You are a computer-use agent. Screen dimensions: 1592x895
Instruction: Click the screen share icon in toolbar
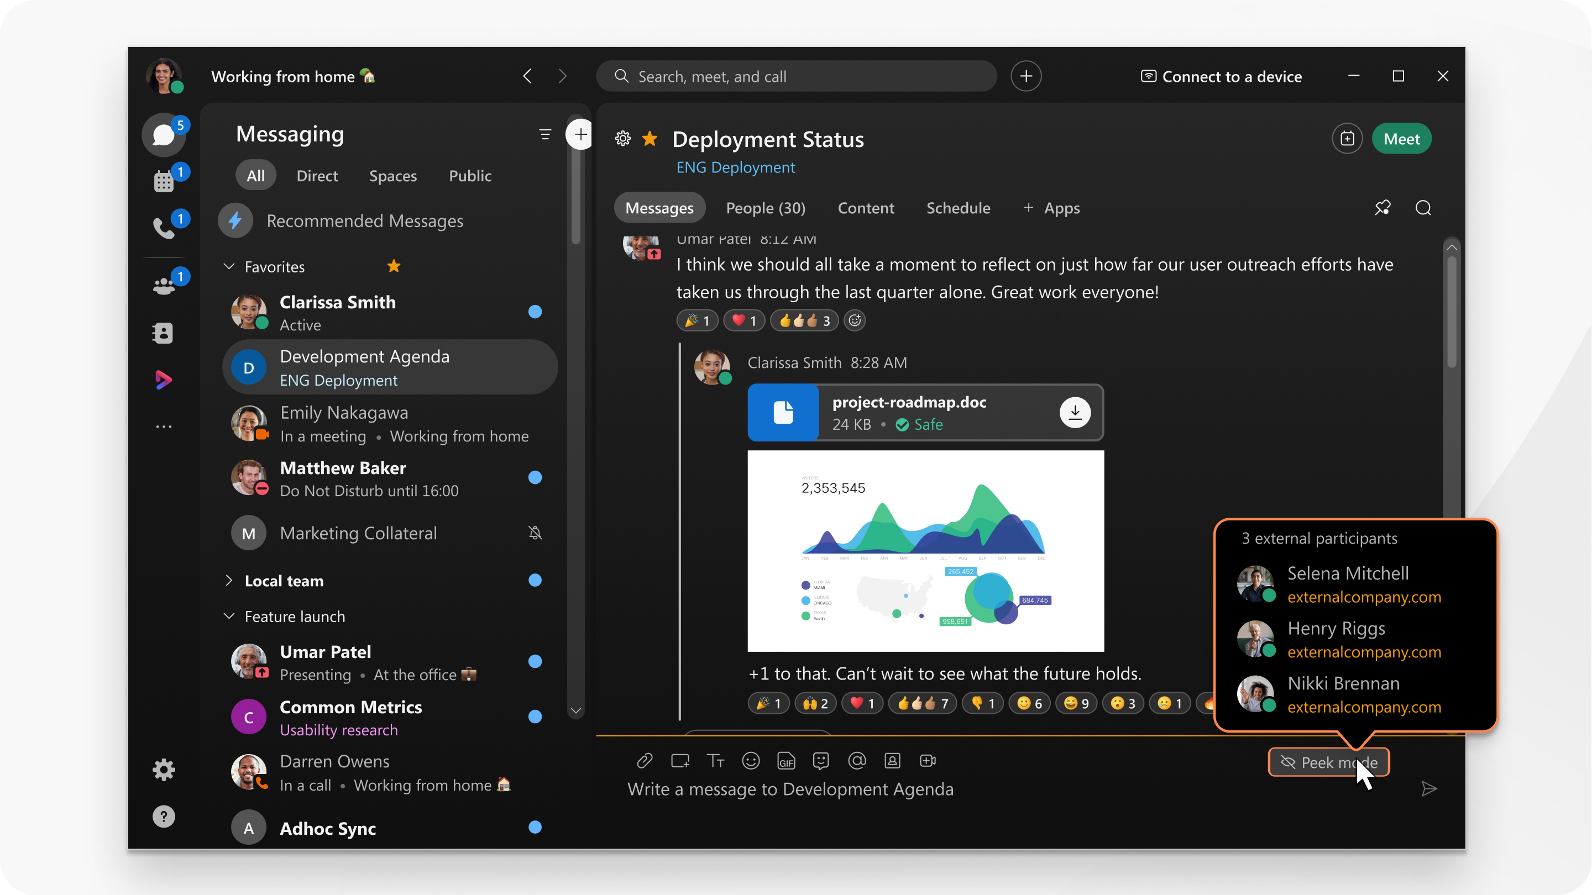pyautogui.click(x=680, y=761)
